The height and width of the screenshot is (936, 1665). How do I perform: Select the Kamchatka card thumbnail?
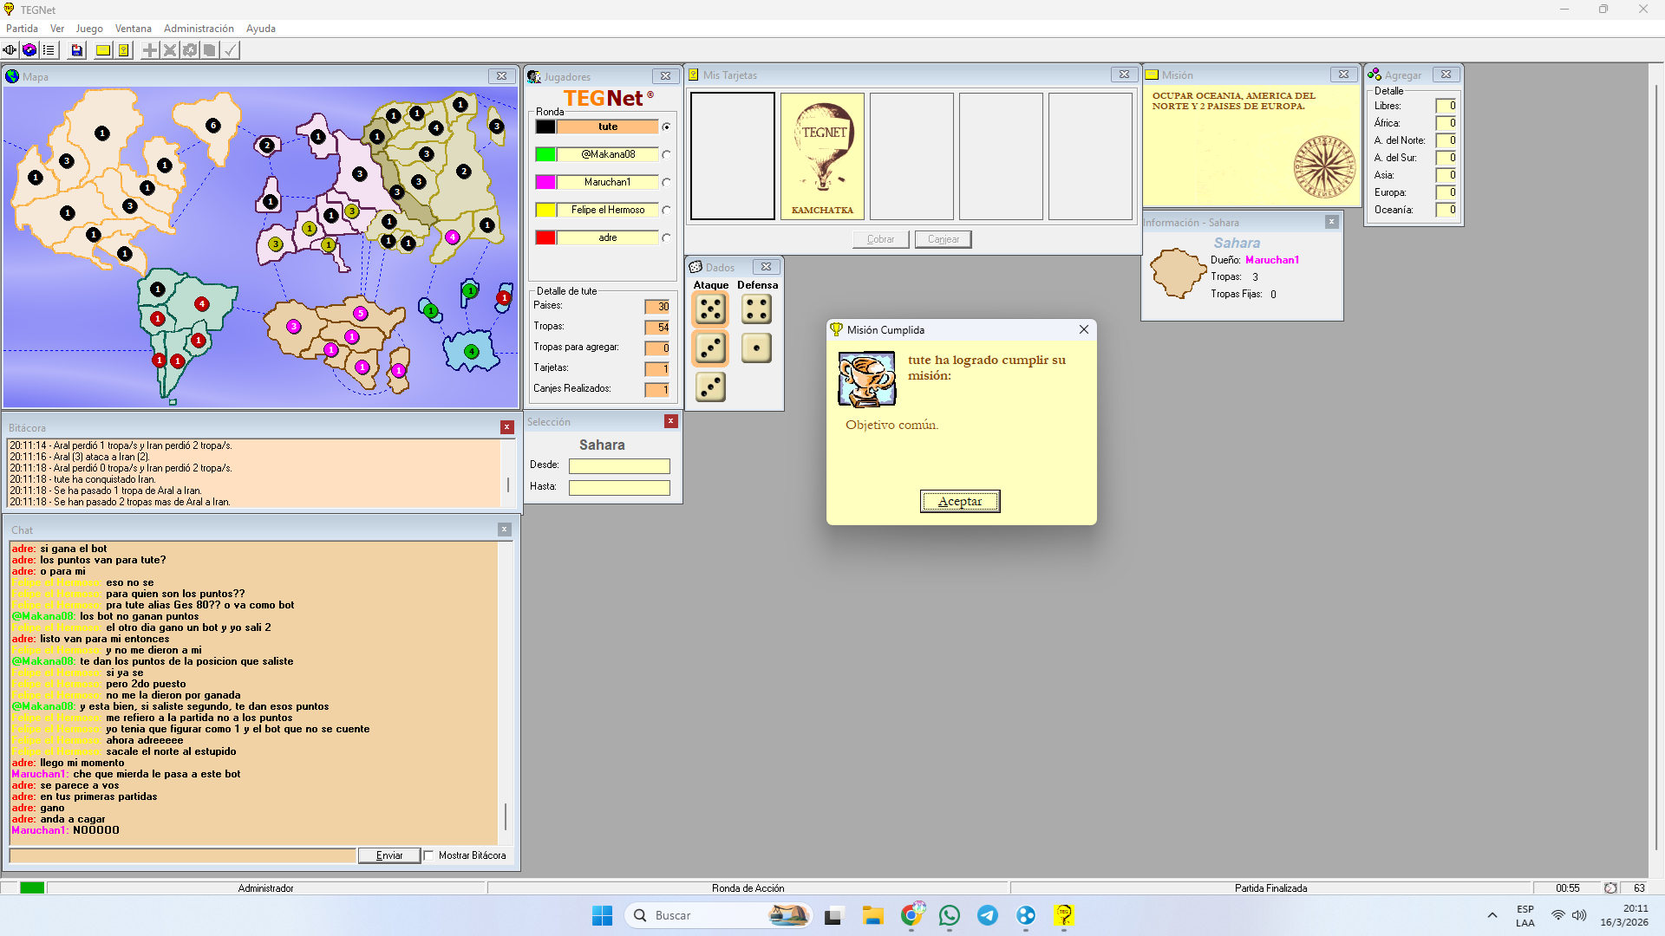(x=822, y=156)
